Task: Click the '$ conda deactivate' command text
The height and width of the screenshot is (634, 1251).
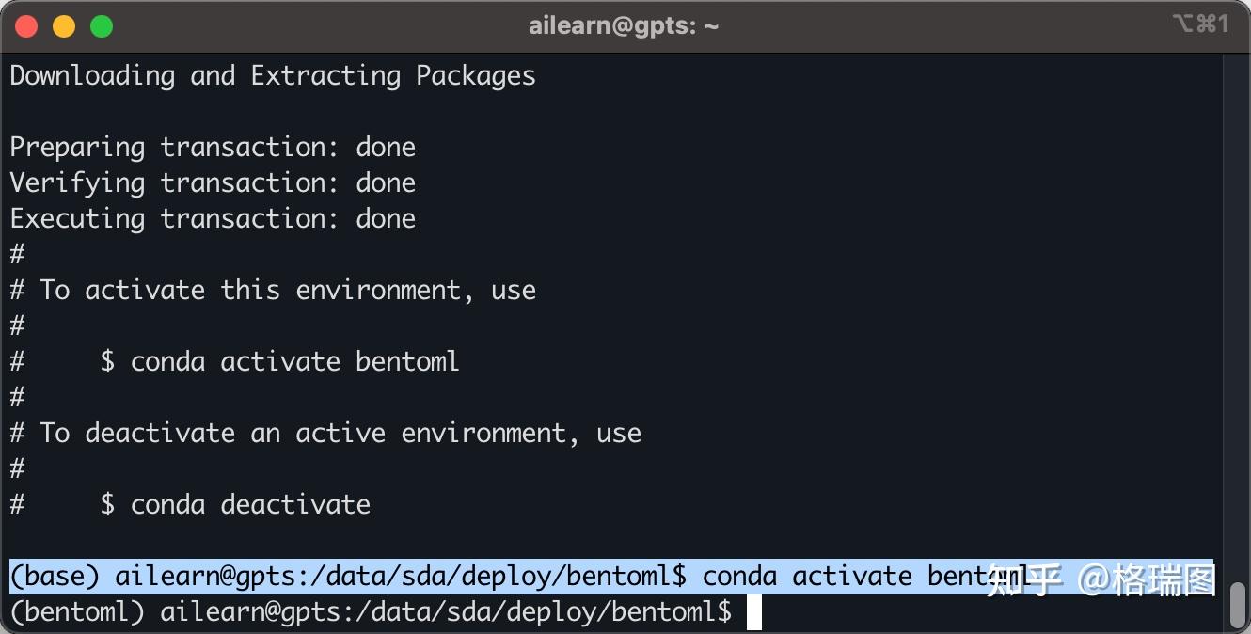Action: pyautogui.click(x=235, y=504)
